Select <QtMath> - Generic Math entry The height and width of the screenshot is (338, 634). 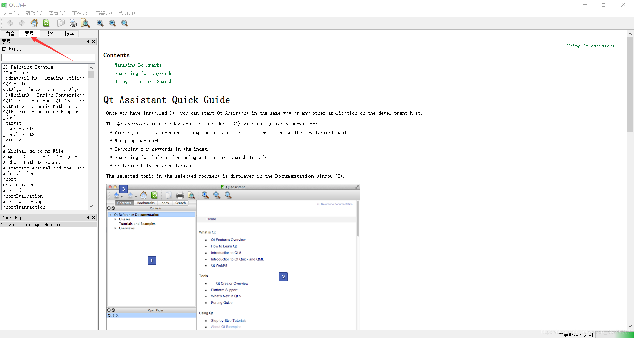(x=44, y=106)
